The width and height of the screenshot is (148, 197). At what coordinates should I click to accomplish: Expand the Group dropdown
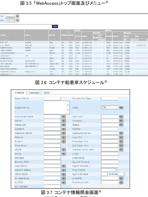click(x=64, y=154)
